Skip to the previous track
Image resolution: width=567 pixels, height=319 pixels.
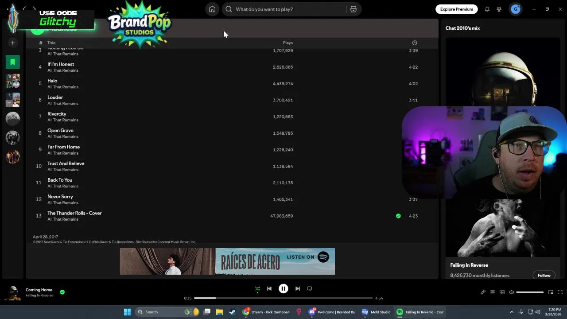(269, 288)
